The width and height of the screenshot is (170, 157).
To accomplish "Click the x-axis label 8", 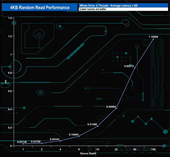I will pyautogui.click(x=79, y=149).
